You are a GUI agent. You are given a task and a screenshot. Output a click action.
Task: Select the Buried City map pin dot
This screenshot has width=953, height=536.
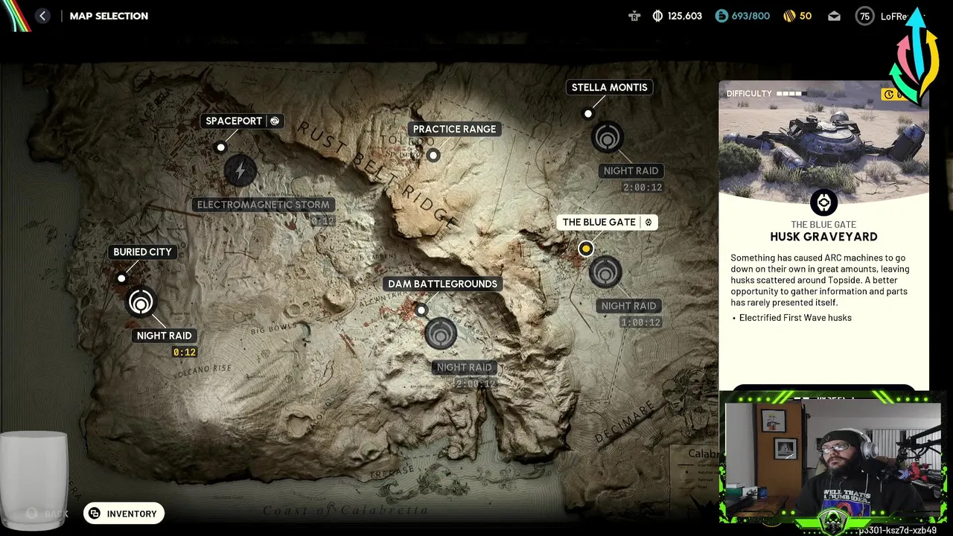point(121,278)
